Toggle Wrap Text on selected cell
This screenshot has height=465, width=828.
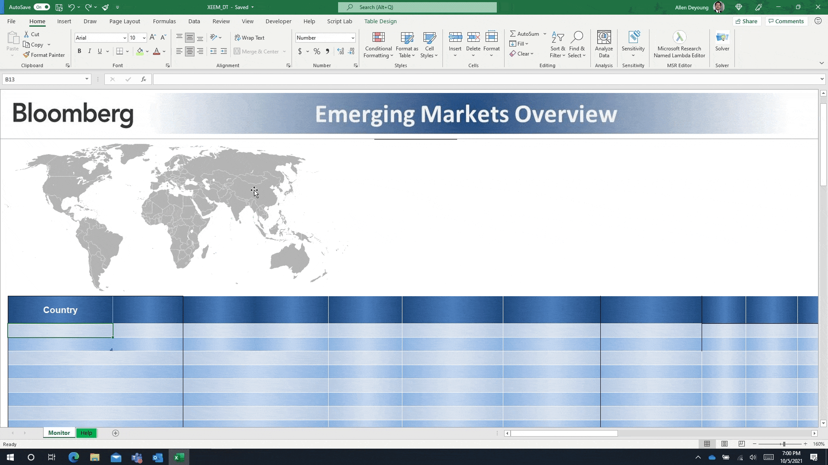[249, 37]
